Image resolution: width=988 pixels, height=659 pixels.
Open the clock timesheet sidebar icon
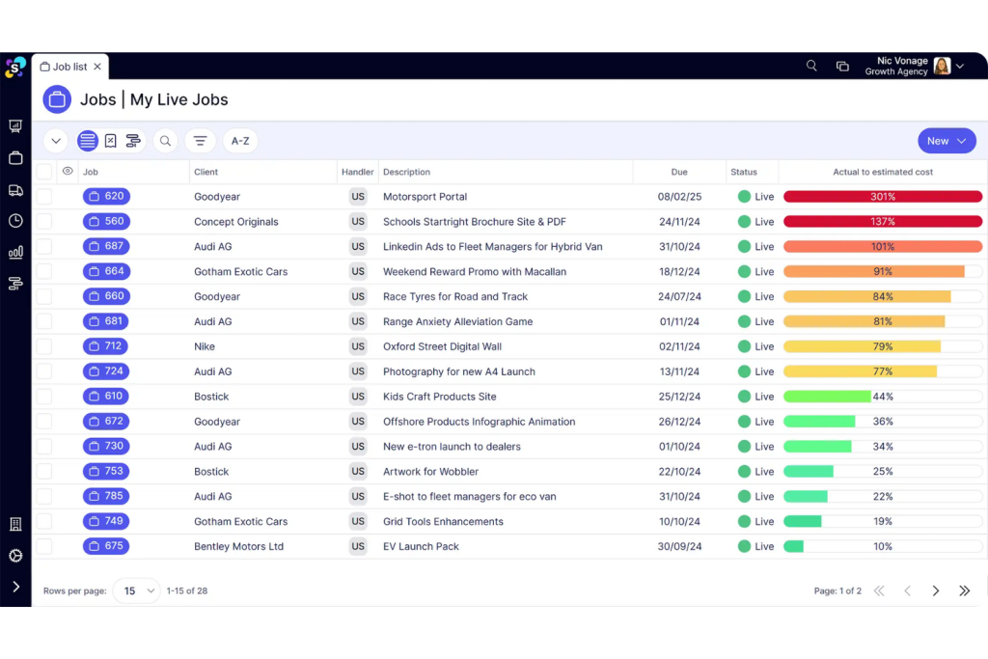click(x=15, y=221)
